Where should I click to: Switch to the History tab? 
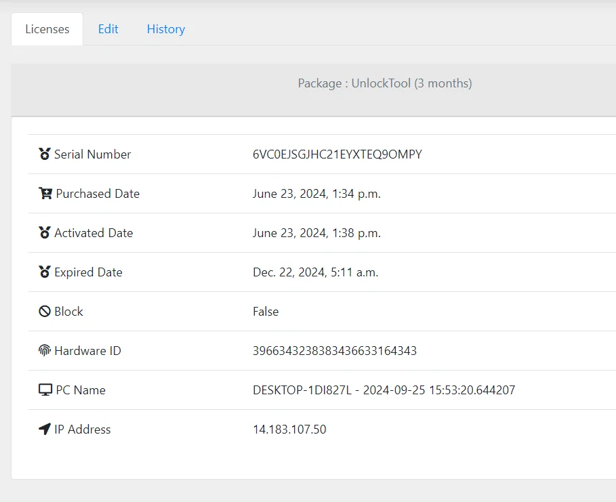[166, 29]
